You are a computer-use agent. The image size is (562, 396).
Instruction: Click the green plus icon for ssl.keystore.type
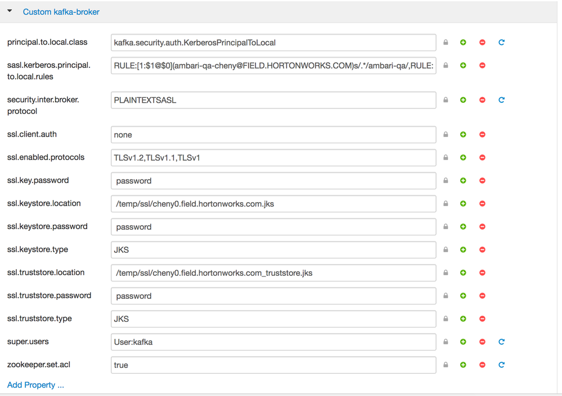coord(463,250)
